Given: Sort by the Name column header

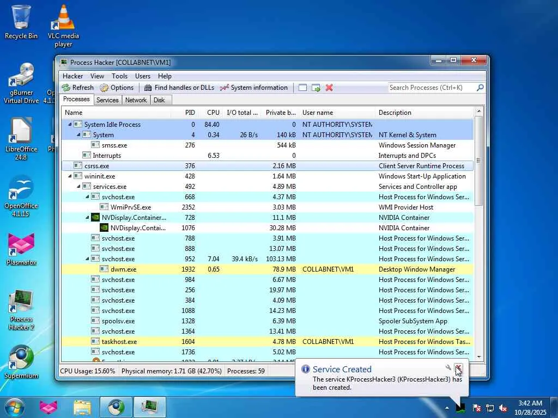Looking at the screenshot, I should (117, 113).
